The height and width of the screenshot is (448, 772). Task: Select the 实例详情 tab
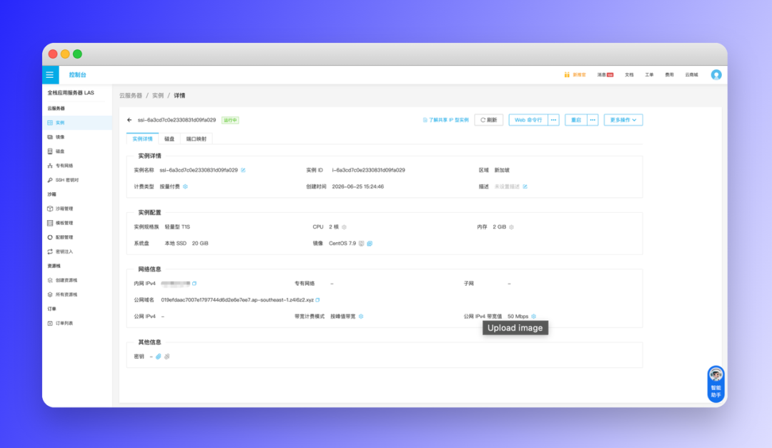tap(142, 139)
